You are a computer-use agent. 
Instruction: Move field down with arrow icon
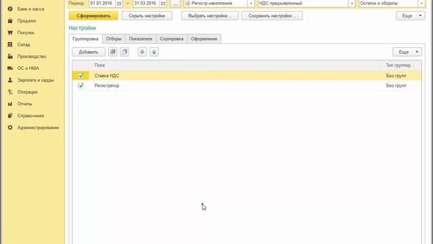[142, 52]
